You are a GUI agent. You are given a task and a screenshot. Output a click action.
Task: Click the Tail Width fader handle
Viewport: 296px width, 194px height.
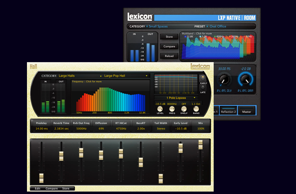tap(161, 179)
